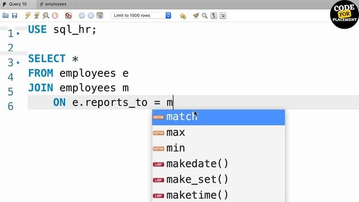Open the Limit to 1000 rows dropdown
359x202 pixels.
(141, 15)
